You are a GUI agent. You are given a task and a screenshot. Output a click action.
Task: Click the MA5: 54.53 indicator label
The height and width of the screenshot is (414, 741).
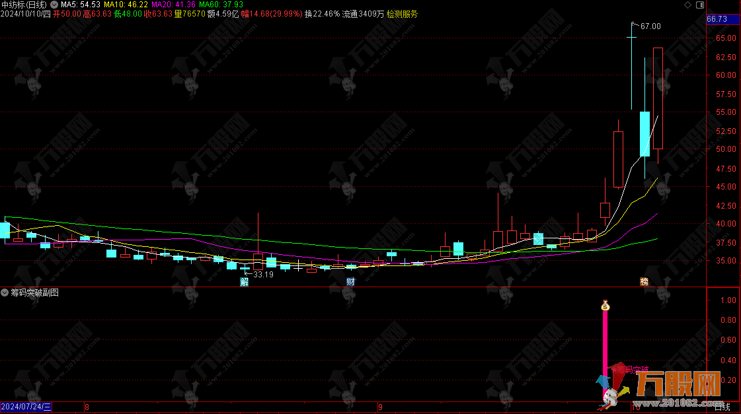tap(81, 5)
